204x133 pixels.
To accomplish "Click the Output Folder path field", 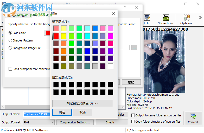I will [36, 114].
